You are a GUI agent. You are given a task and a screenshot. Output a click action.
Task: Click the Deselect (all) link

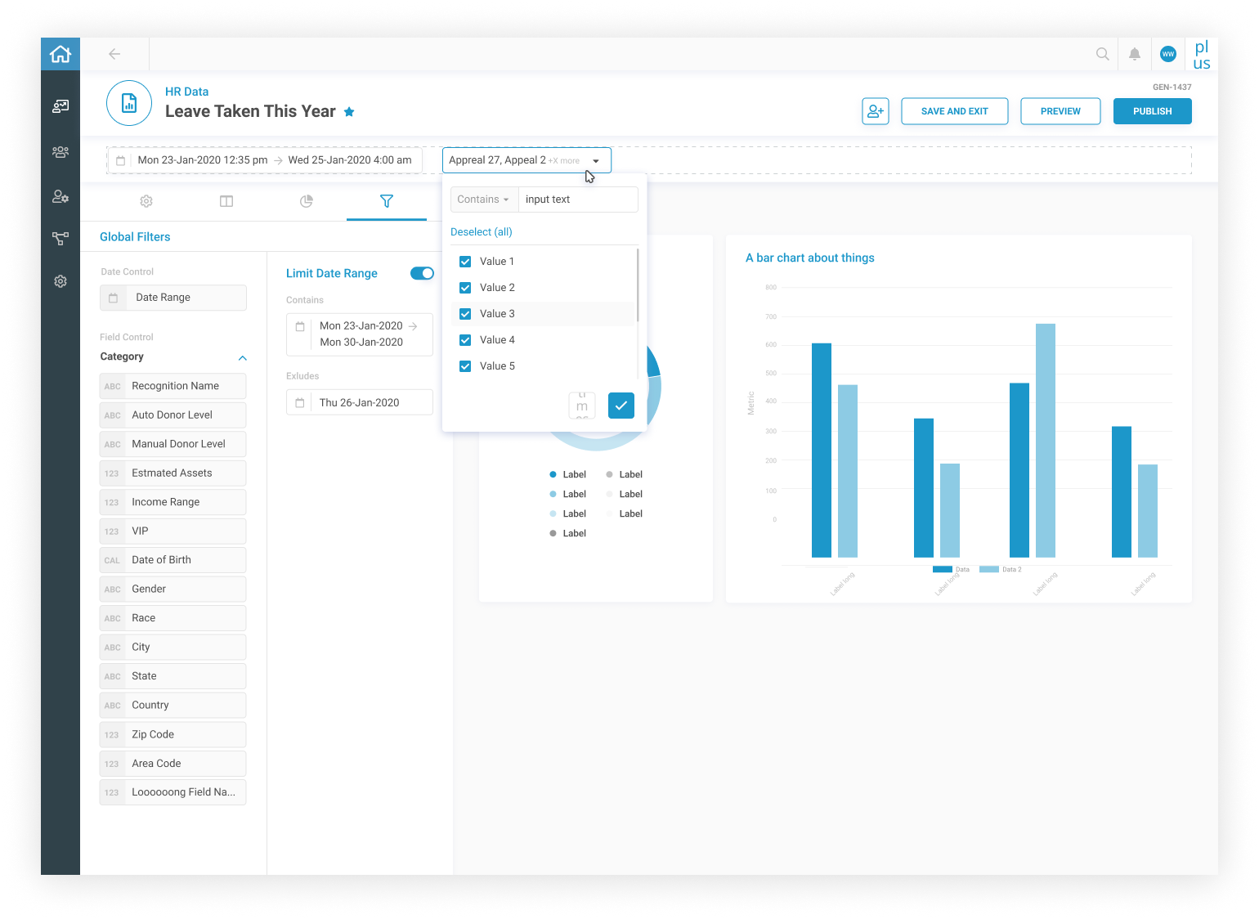pos(482,232)
